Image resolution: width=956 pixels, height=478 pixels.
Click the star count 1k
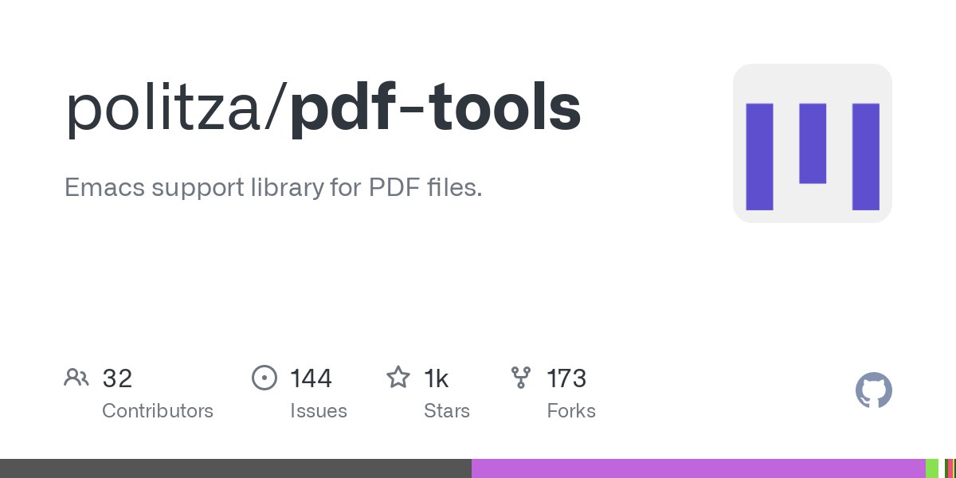point(437,378)
